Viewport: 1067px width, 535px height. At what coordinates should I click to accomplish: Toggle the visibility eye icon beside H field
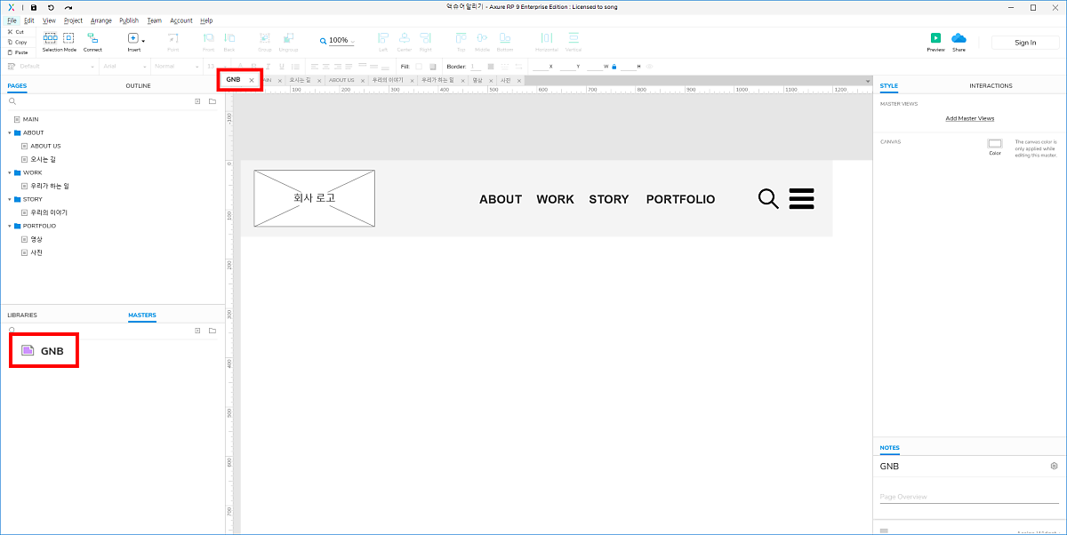(x=649, y=67)
